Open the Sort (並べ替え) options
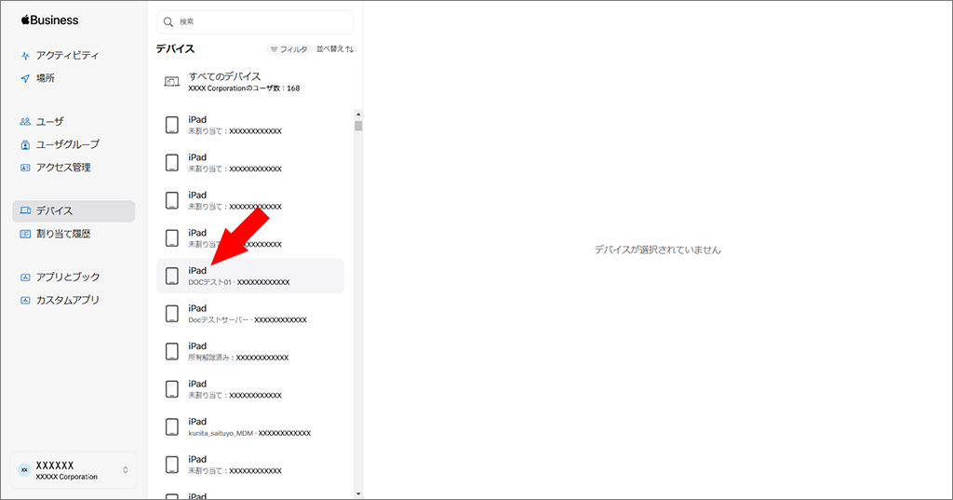This screenshot has width=953, height=500. [x=335, y=49]
